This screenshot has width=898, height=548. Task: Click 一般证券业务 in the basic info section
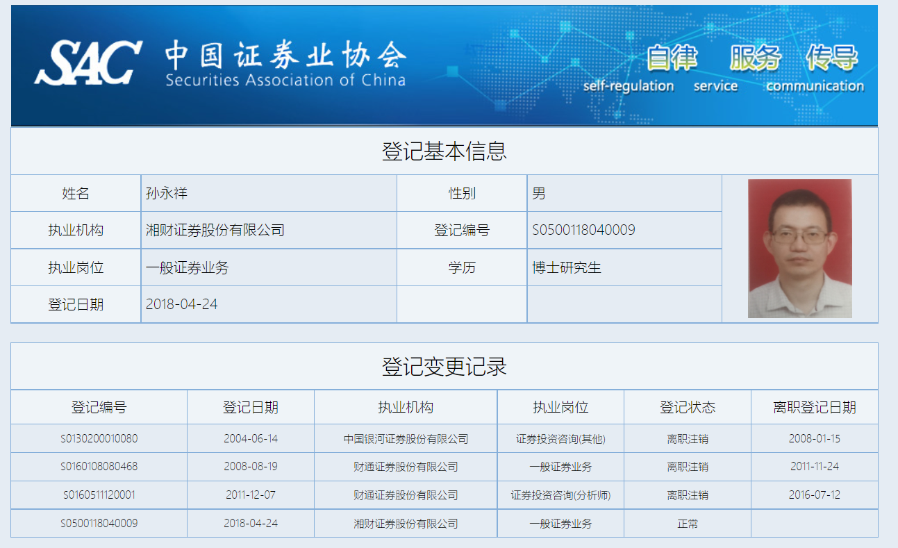click(188, 267)
